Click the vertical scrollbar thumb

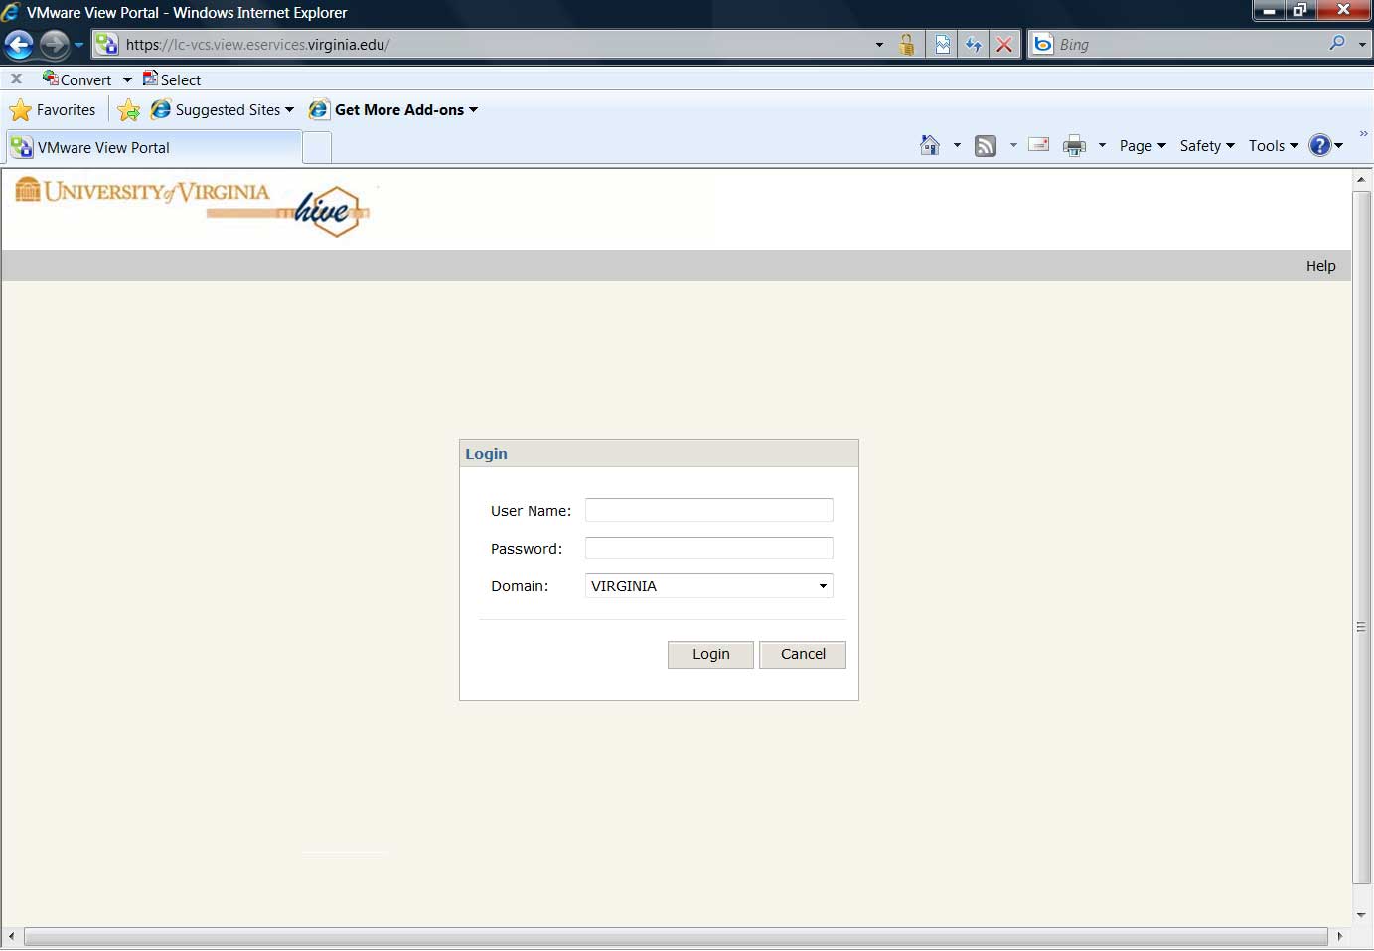[1361, 538]
